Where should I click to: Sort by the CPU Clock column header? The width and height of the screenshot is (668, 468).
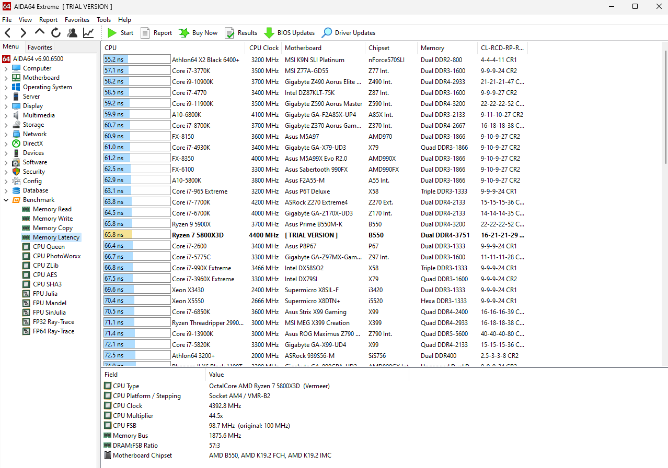click(263, 48)
